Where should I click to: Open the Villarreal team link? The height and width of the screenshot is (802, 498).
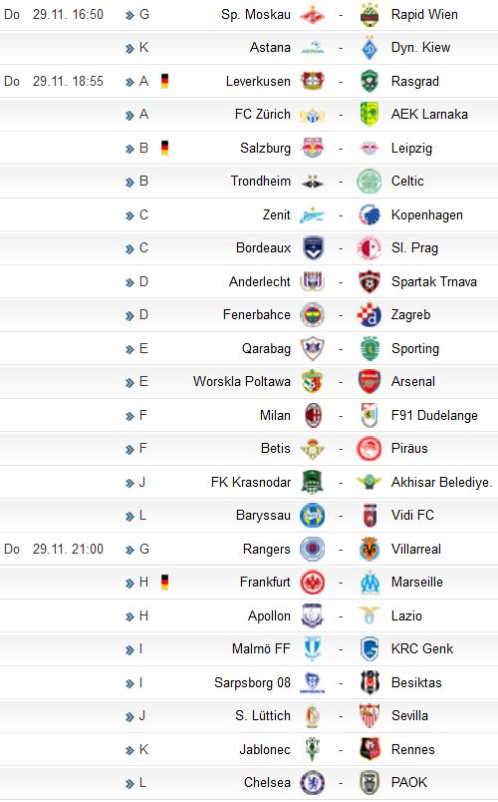415,550
